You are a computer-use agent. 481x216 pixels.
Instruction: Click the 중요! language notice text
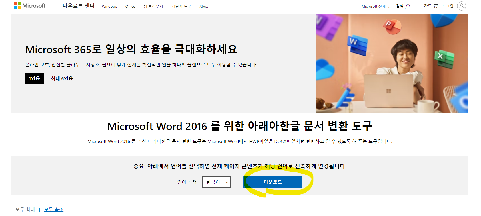[240, 166]
